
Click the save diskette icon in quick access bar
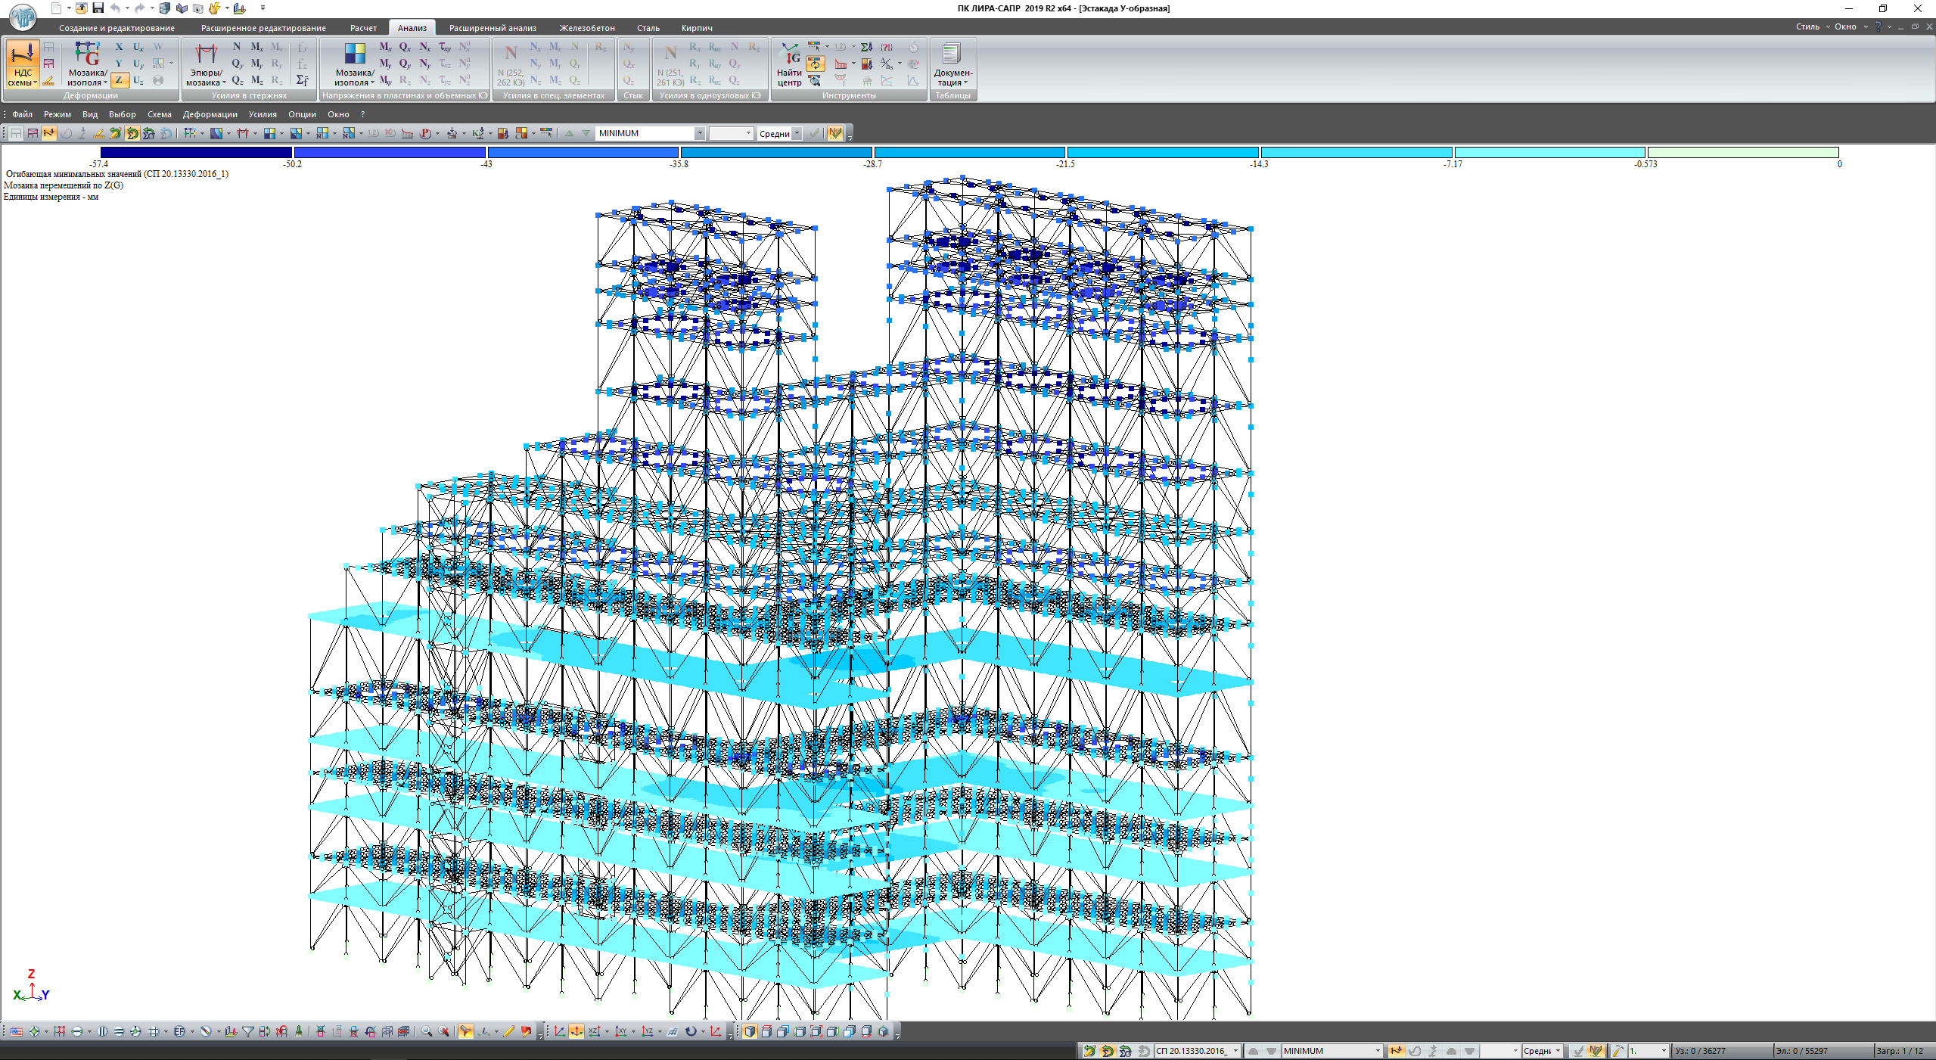click(x=98, y=8)
